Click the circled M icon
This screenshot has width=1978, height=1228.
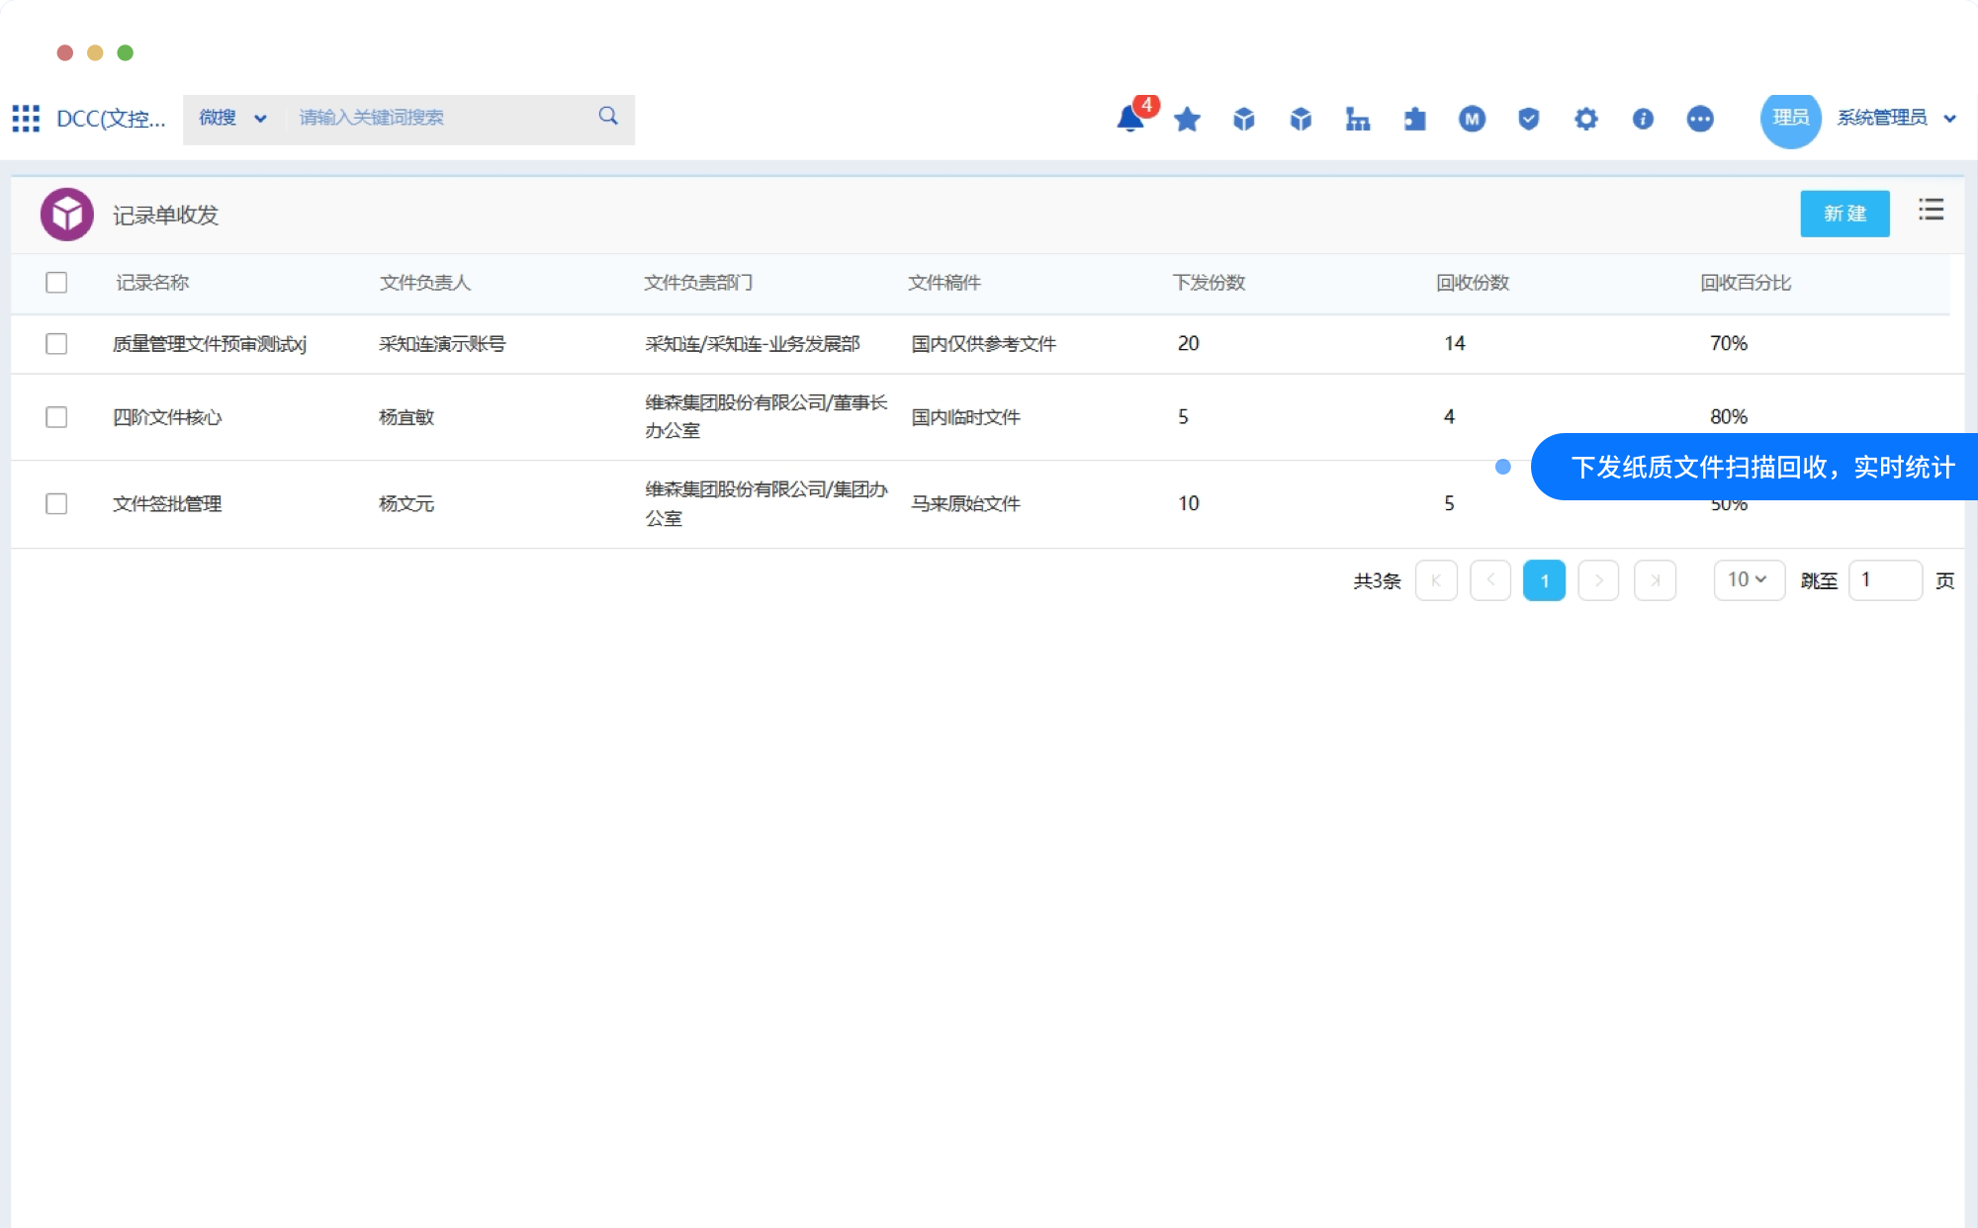(x=1472, y=120)
